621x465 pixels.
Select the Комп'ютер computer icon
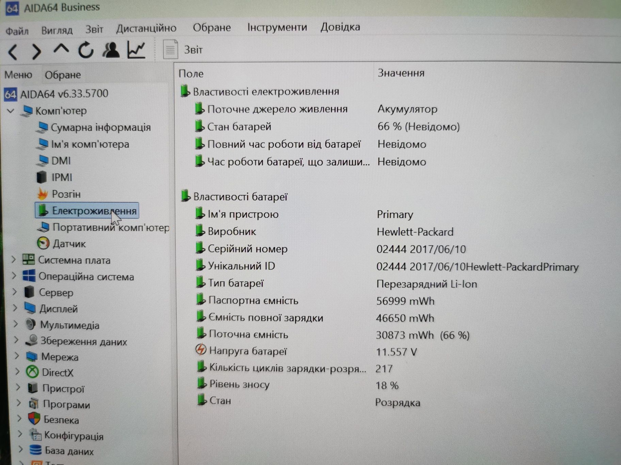27,111
